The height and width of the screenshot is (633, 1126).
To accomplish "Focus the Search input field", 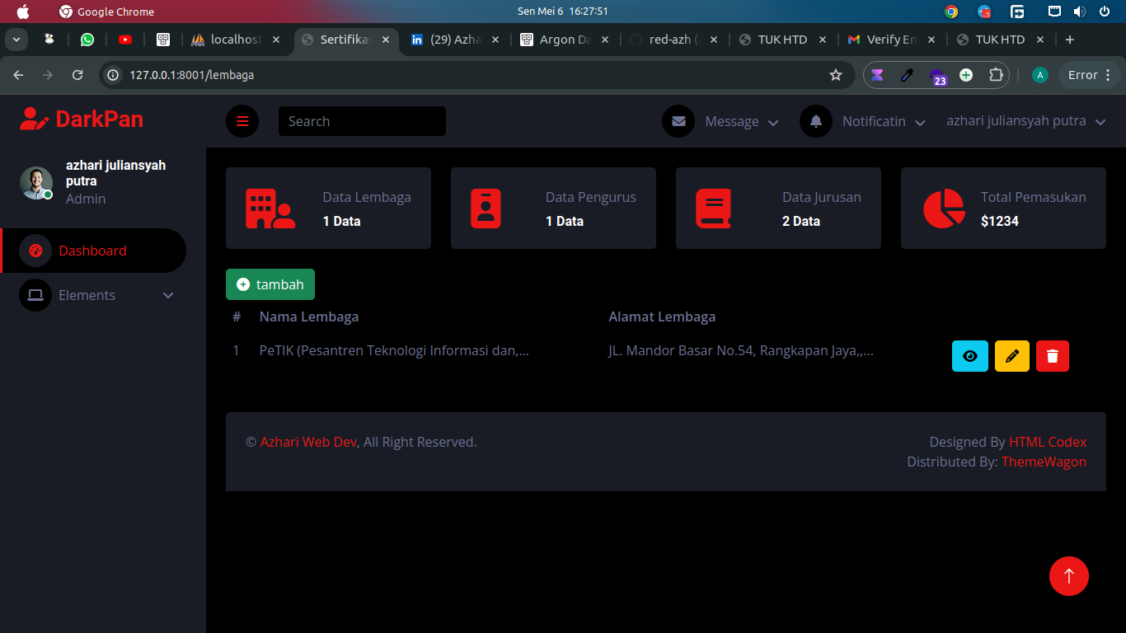I will (x=362, y=121).
